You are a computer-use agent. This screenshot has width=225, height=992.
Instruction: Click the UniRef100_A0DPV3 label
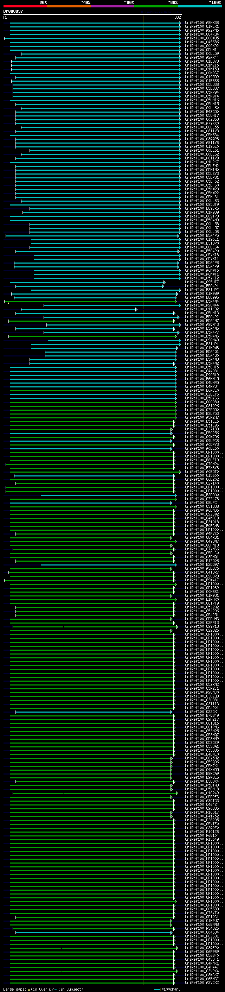(201, 444)
